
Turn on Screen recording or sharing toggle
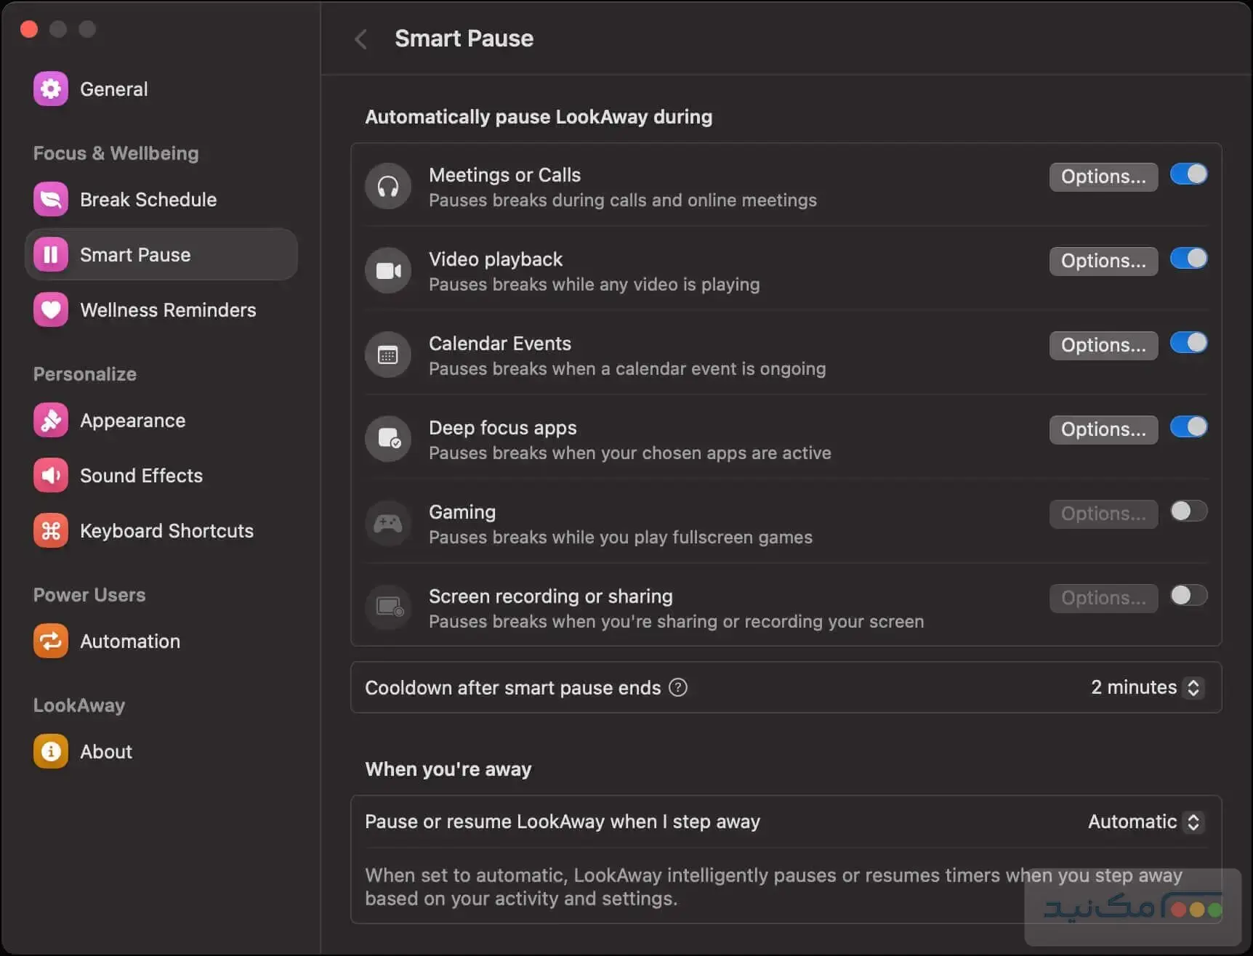pyautogui.click(x=1188, y=596)
